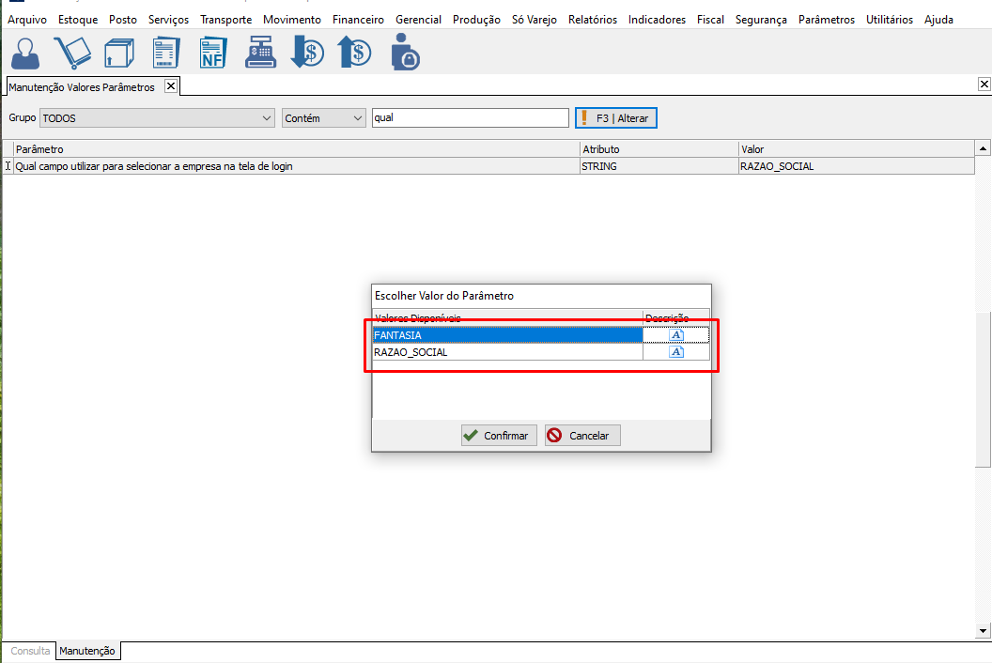The height and width of the screenshot is (663, 992).
Task: Switch to the Consulta tab
Action: [x=30, y=651]
